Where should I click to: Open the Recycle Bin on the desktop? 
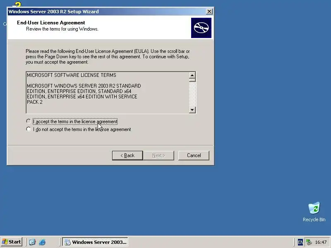[314, 212]
